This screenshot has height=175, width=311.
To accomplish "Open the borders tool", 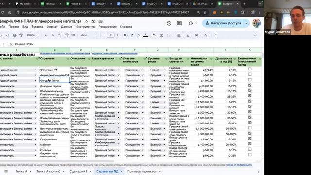I will [161, 35].
